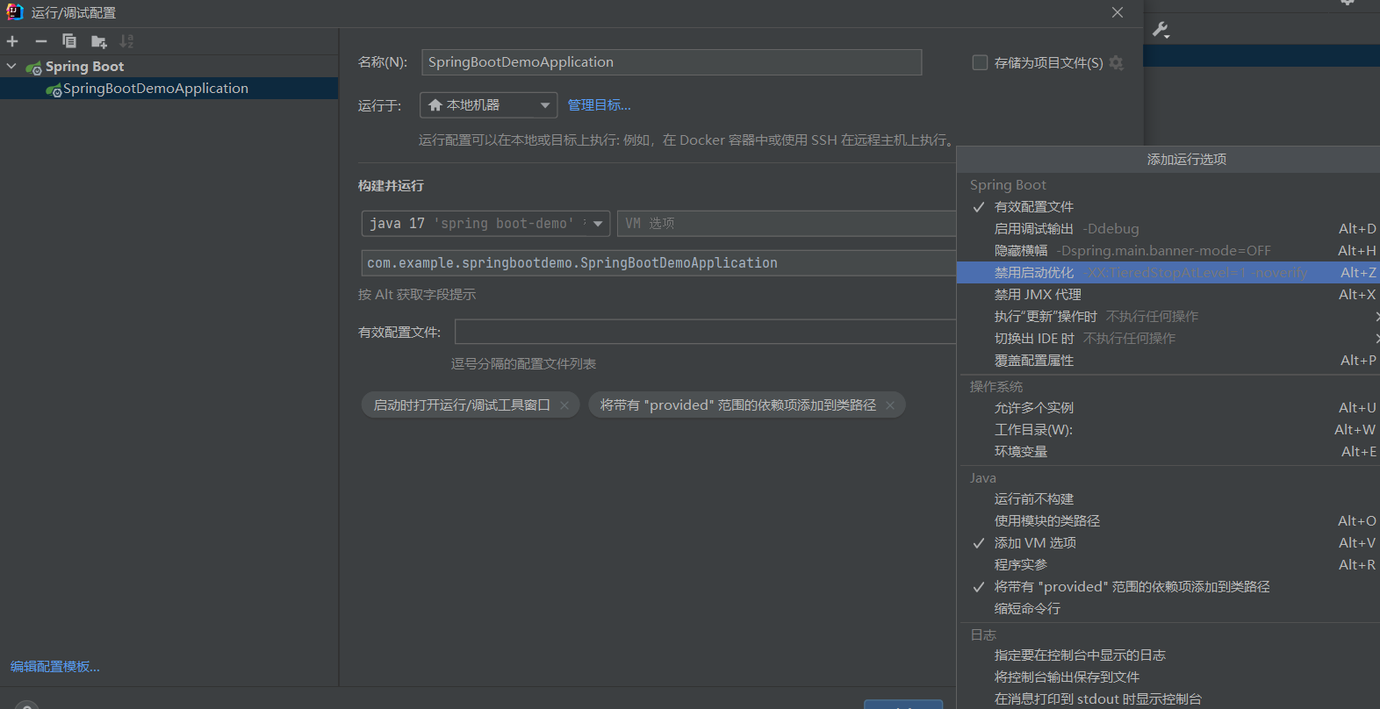Select 工作目录(W) option
The height and width of the screenshot is (709, 1380).
click(x=1168, y=430)
